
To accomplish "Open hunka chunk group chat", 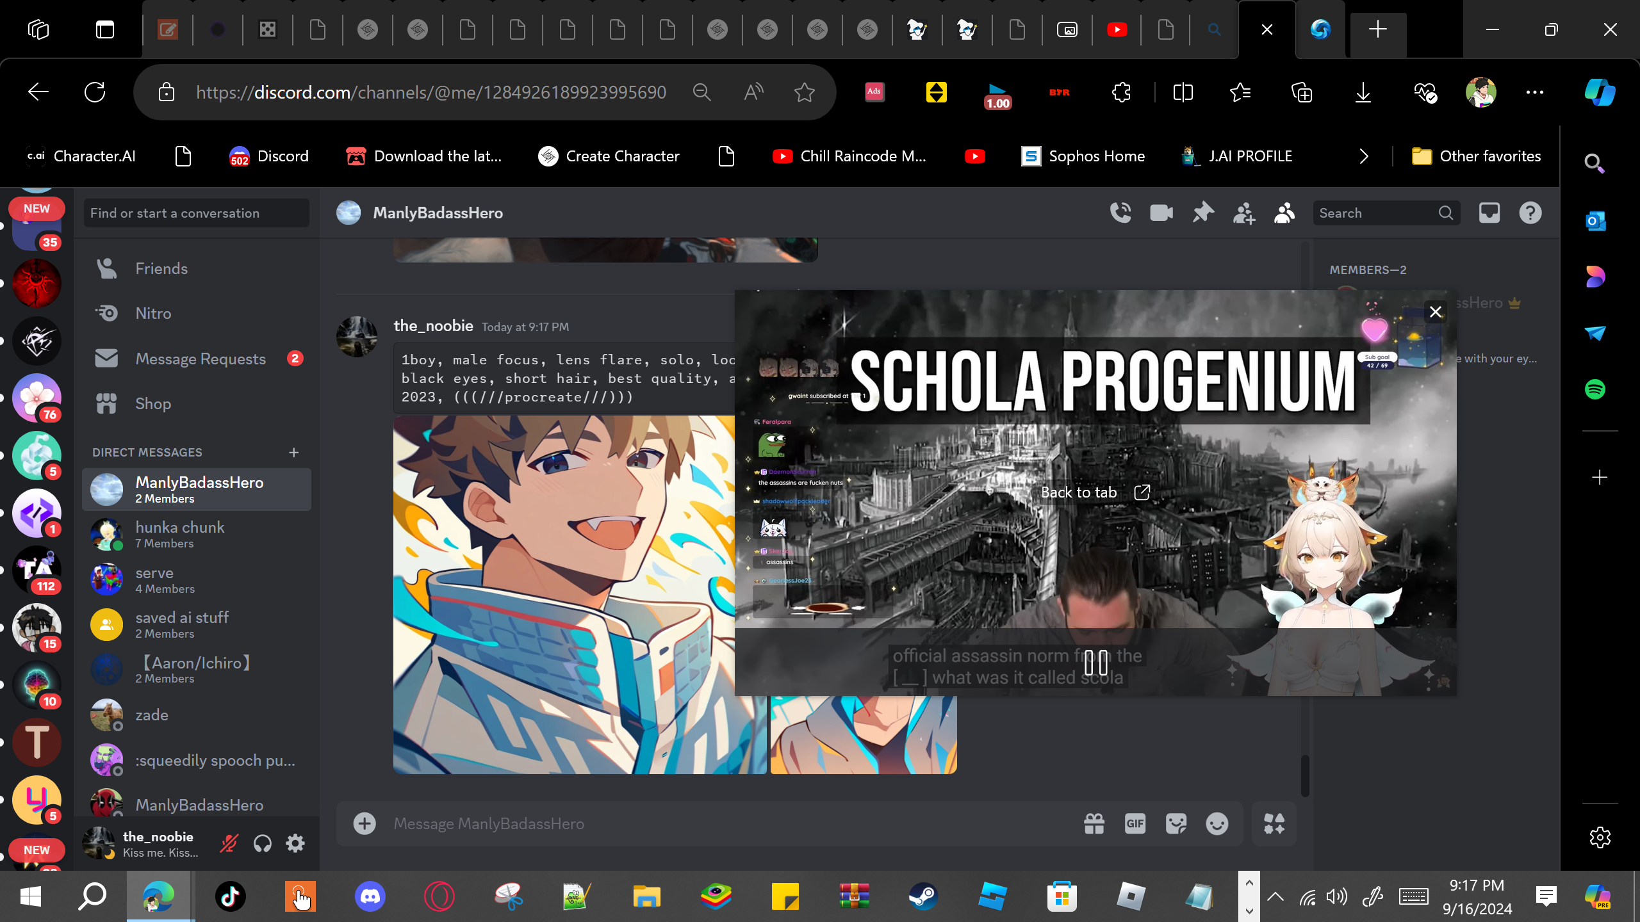I will tap(197, 535).
